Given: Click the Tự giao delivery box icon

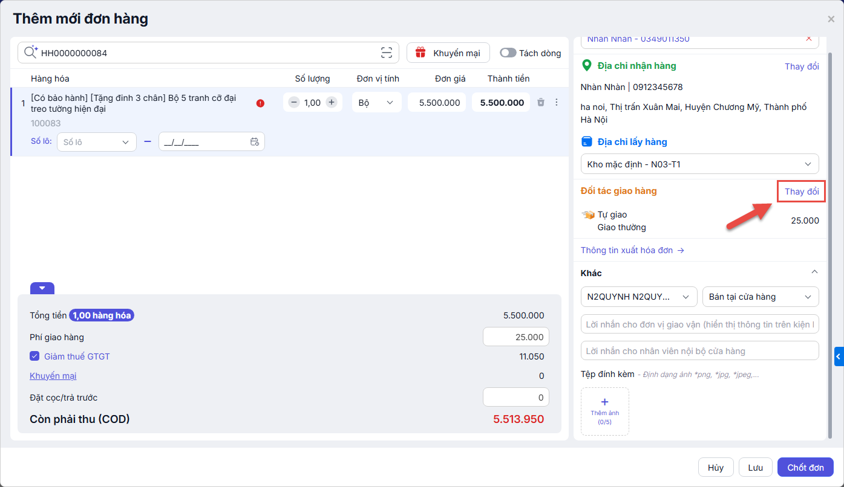Looking at the screenshot, I should [587, 214].
